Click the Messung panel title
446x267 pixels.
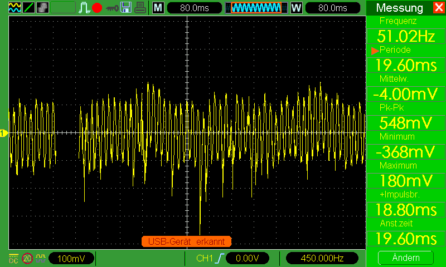[399, 8]
